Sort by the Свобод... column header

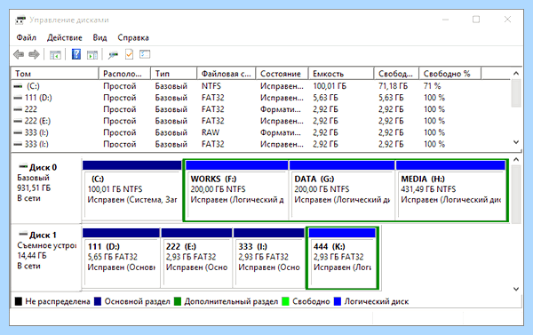(397, 74)
